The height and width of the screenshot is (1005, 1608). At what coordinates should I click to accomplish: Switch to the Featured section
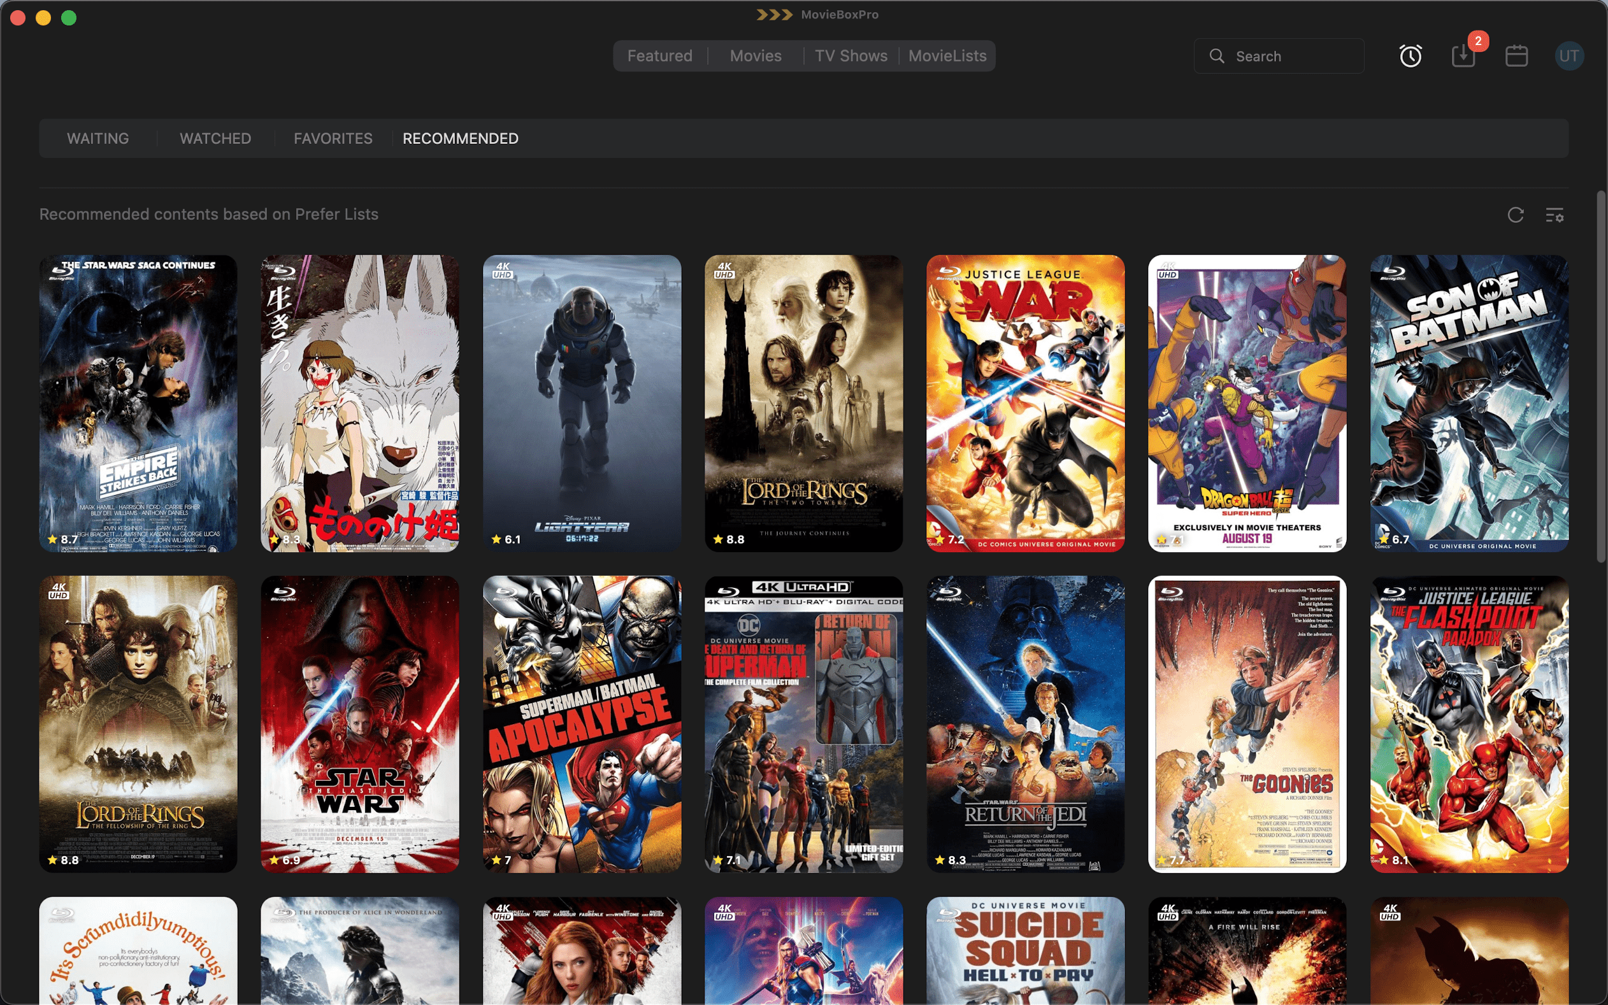click(659, 56)
